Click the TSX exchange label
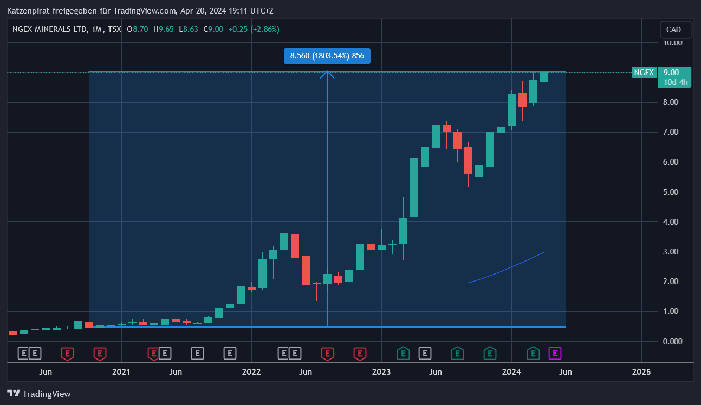 114,29
